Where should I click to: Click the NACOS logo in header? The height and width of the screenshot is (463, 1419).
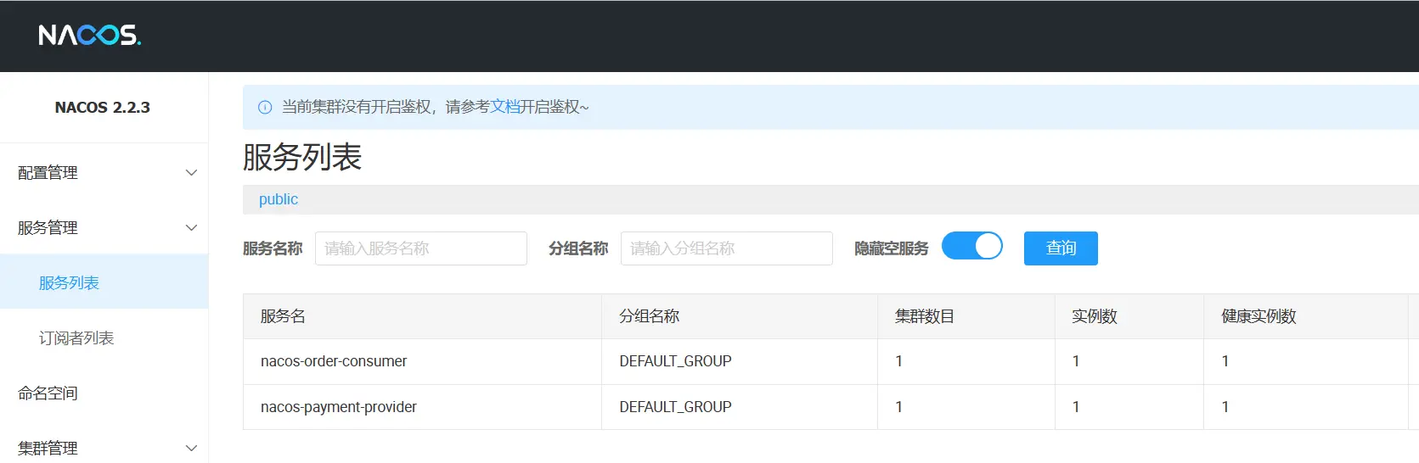[x=89, y=36]
